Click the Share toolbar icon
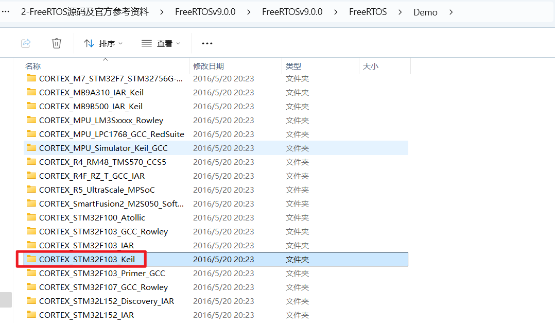Screen dimensions: 555x323 pyautogui.click(x=26, y=43)
